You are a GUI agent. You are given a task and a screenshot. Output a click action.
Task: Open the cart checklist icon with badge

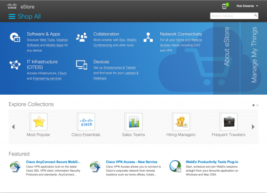tap(225, 6)
